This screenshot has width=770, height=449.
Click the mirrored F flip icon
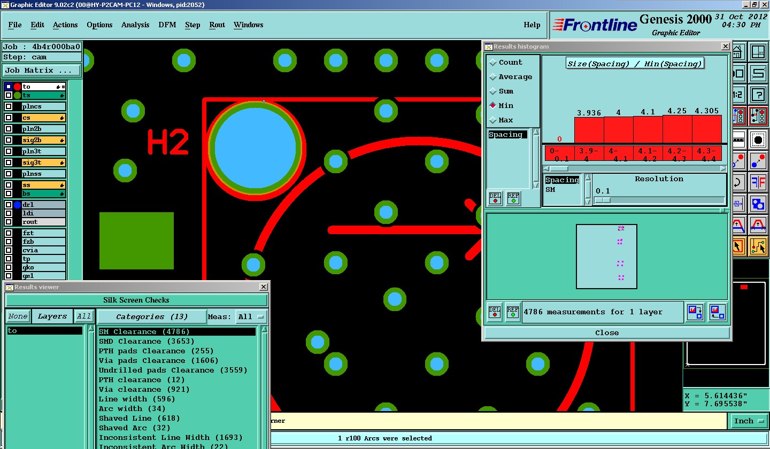[x=758, y=182]
